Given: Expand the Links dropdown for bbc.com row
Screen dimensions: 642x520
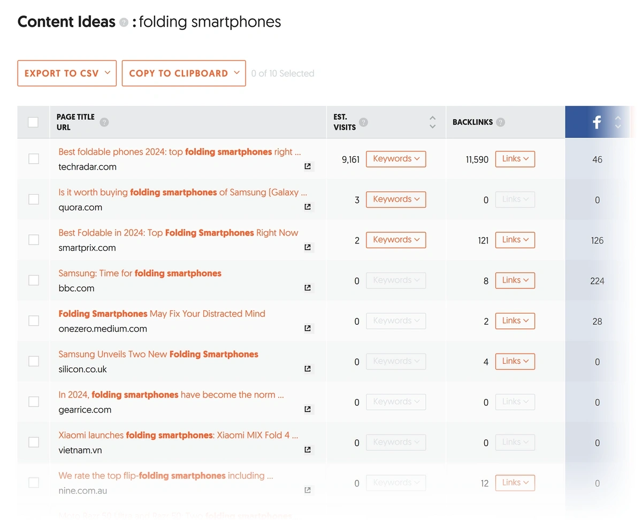Looking at the screenshot, I should (x=515, y=280).
